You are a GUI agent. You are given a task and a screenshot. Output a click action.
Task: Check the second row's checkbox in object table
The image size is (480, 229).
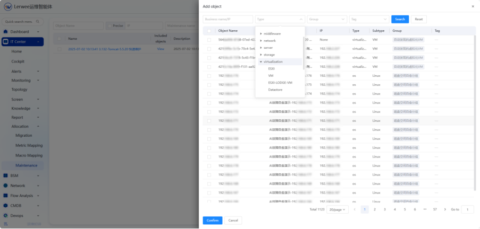pos(209,48)
